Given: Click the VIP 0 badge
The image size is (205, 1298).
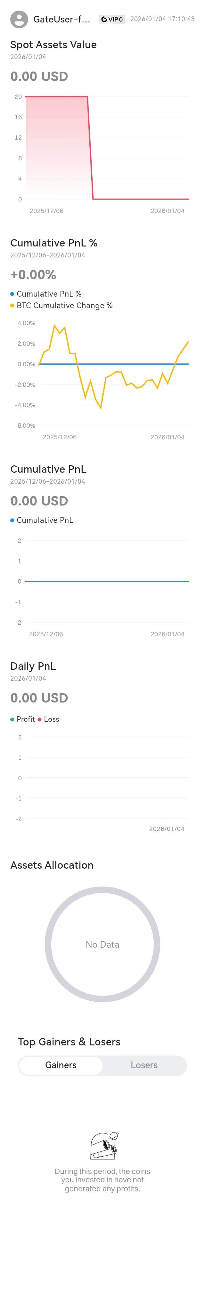Looking at the screenshot, I should tap(111, 19).
